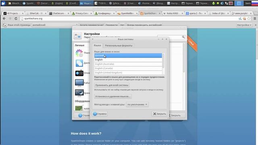Close the translate bar with its X
This screenshot has width=258, height=145.
(x=256, y=25)
